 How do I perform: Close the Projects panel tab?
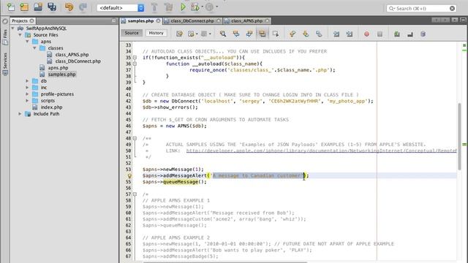tap(31, 20)
